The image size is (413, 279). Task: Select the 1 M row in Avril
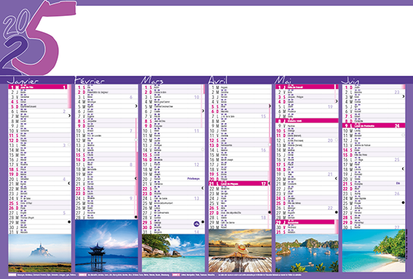pos(240,87)
